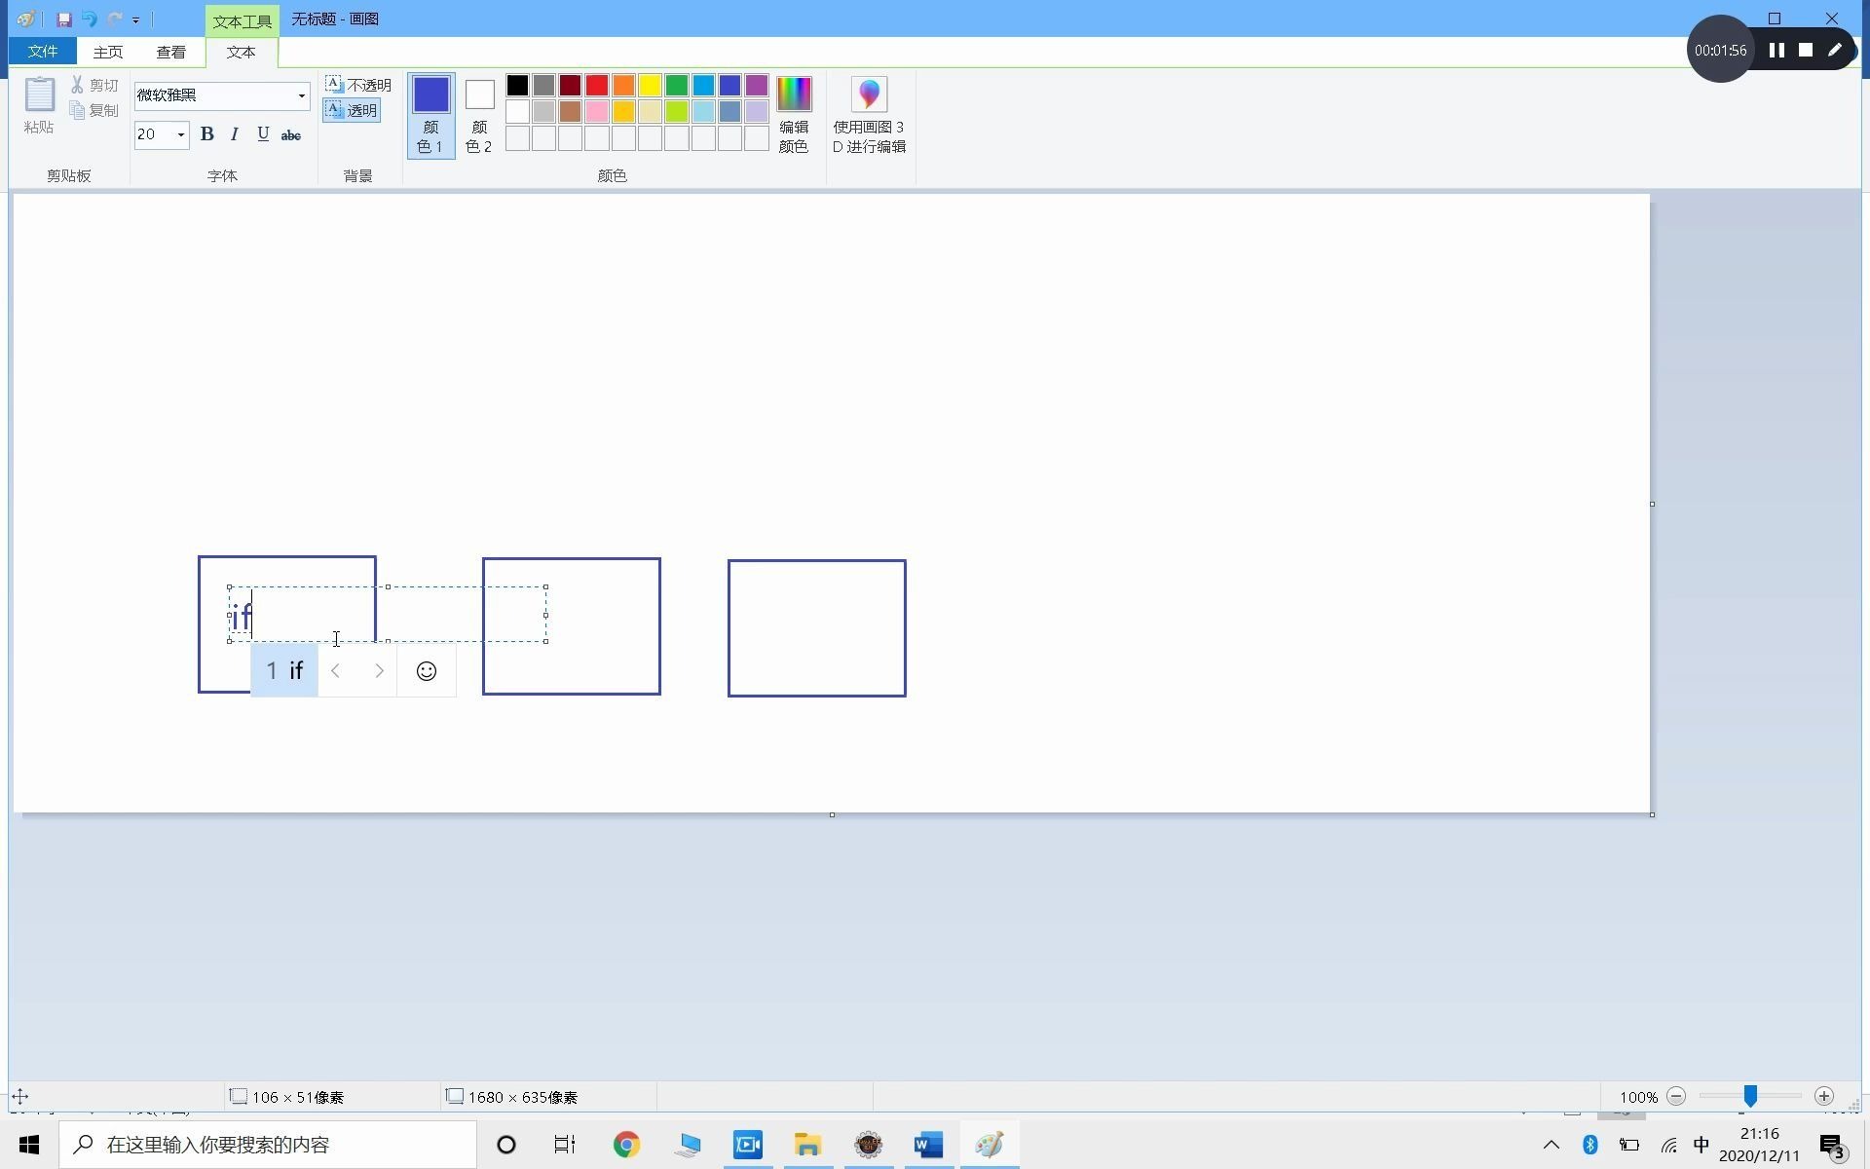Go to next IME candidate page
Screen dimensions: 1870x1169
(x=379, y=670)
